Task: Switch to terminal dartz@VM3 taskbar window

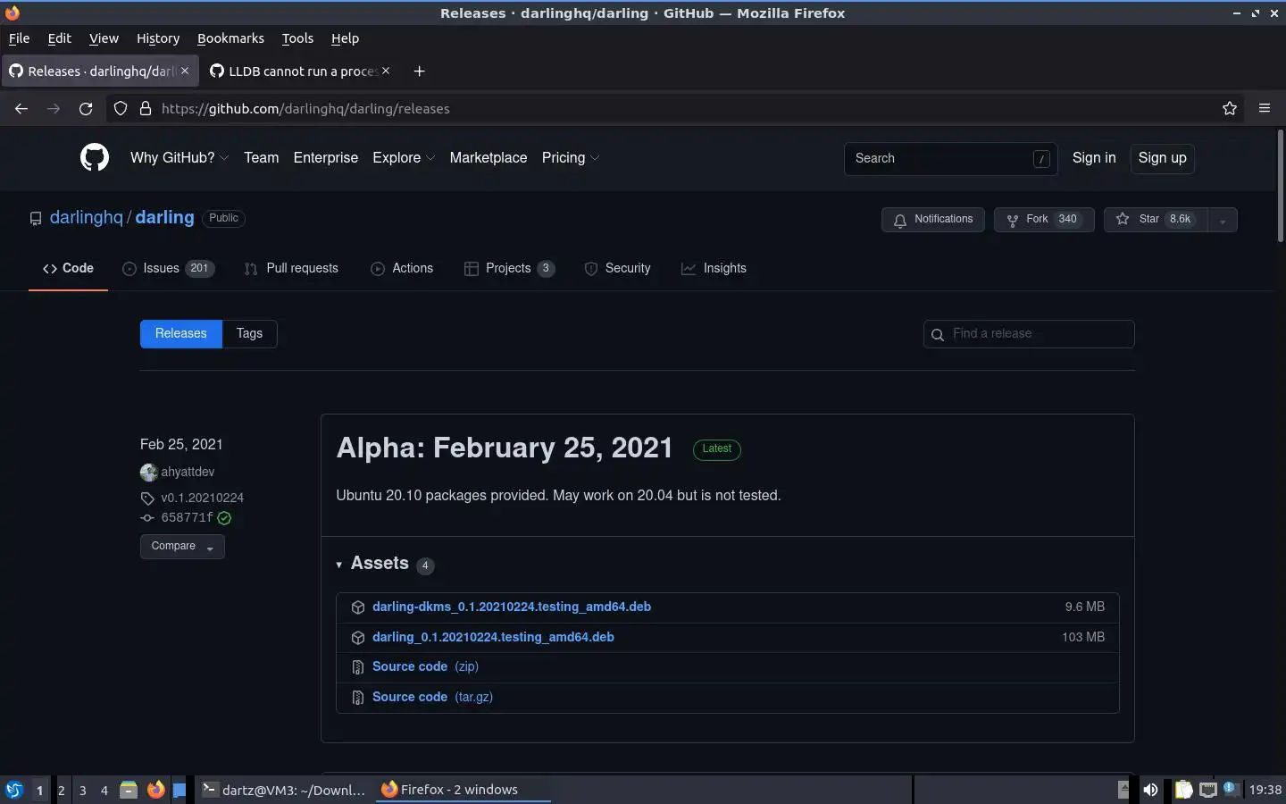Action: pos(284,790)
